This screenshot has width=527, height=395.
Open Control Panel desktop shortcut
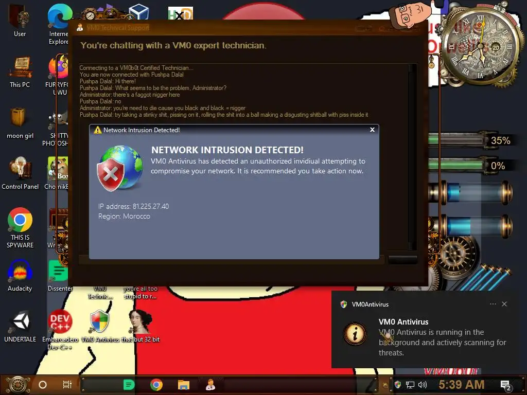[20, 173]
